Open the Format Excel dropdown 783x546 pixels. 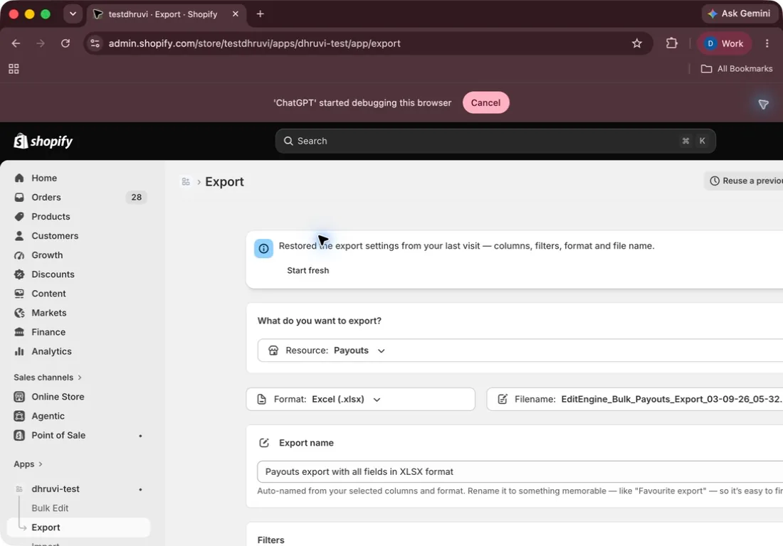(361, 399)
